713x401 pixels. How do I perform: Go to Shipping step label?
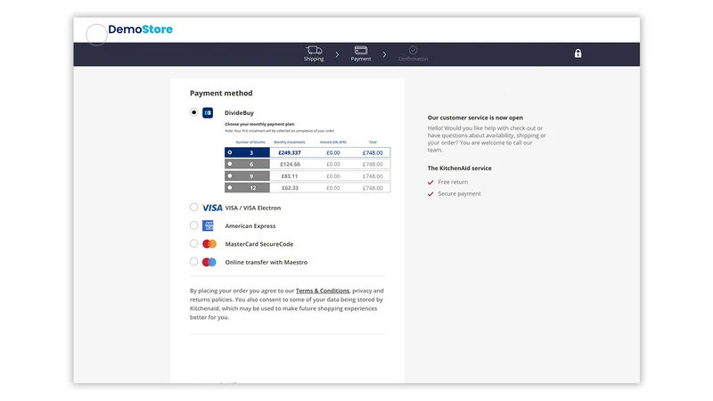point(314,59)
